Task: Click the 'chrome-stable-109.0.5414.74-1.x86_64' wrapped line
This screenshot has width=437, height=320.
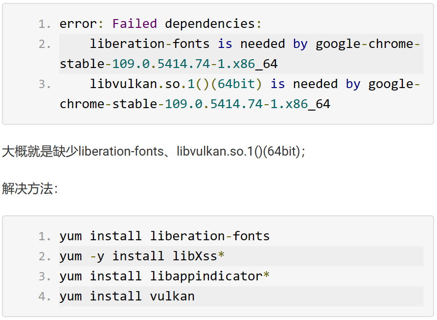Action: 195,104
